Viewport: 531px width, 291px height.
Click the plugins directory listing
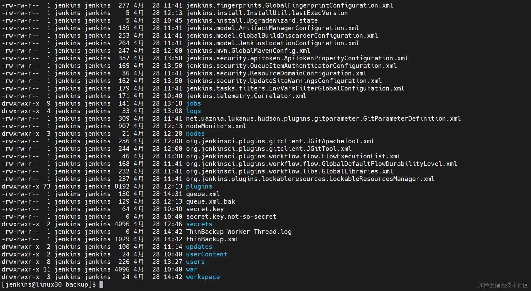(x=199, y=187)
